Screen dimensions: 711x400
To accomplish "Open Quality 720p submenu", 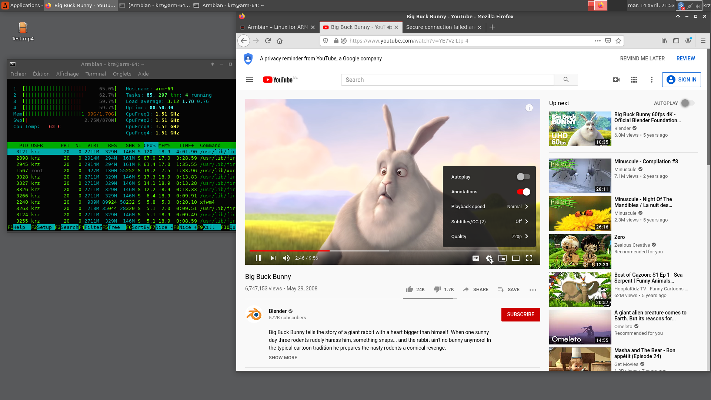I will [x=489, y=236].
